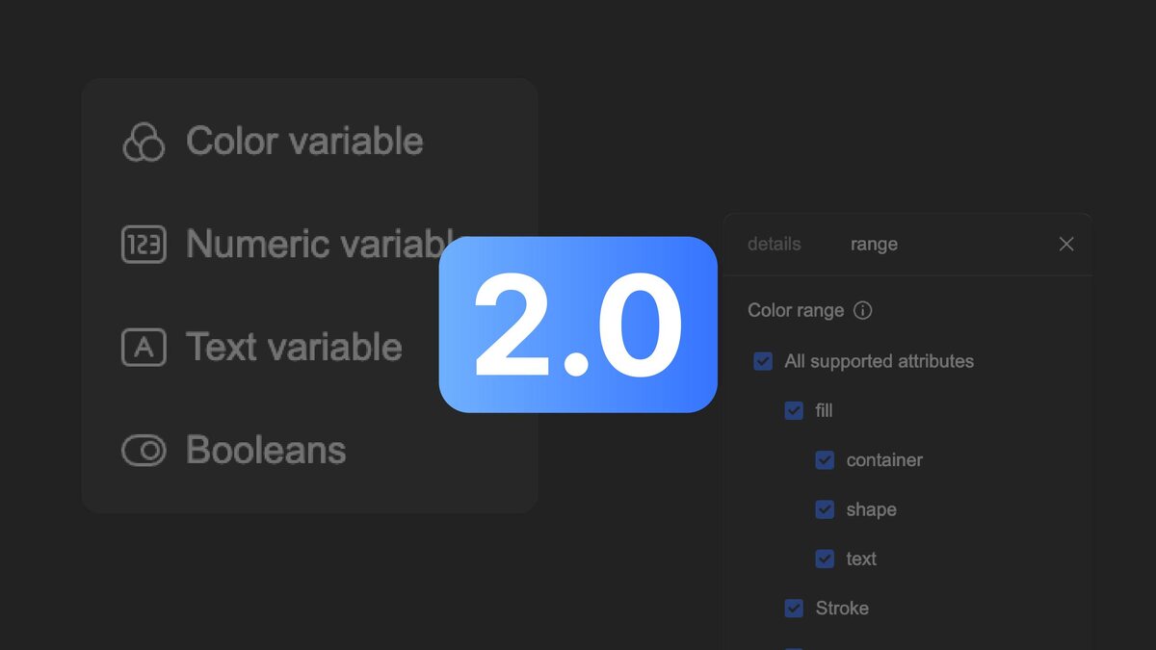Switch to the range tab

[874, 245]
